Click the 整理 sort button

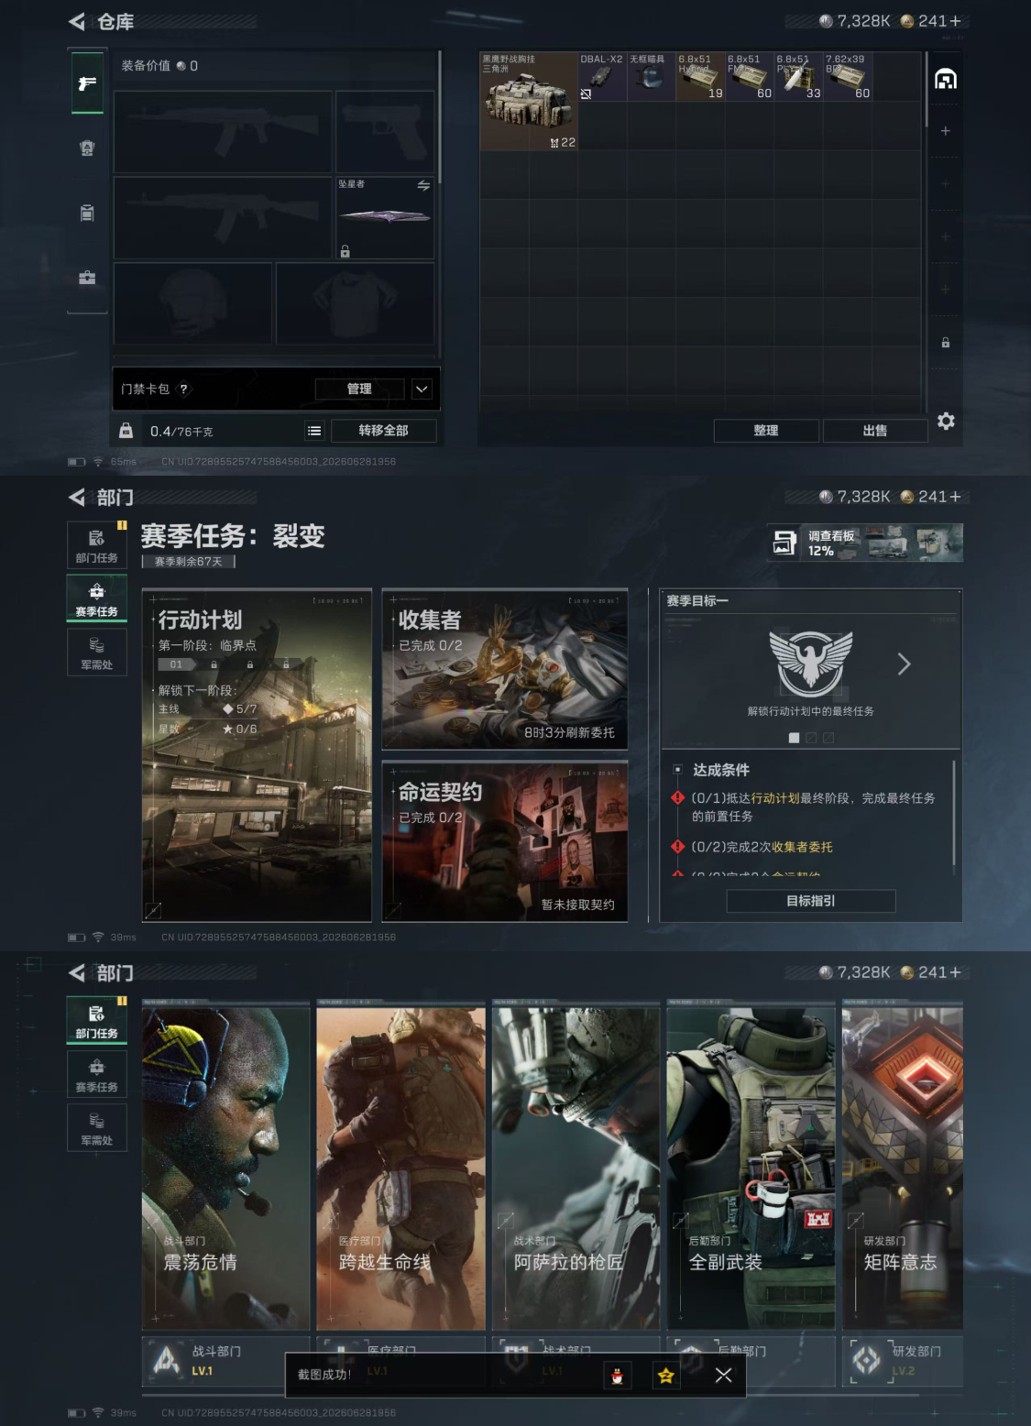coord(766,431)
